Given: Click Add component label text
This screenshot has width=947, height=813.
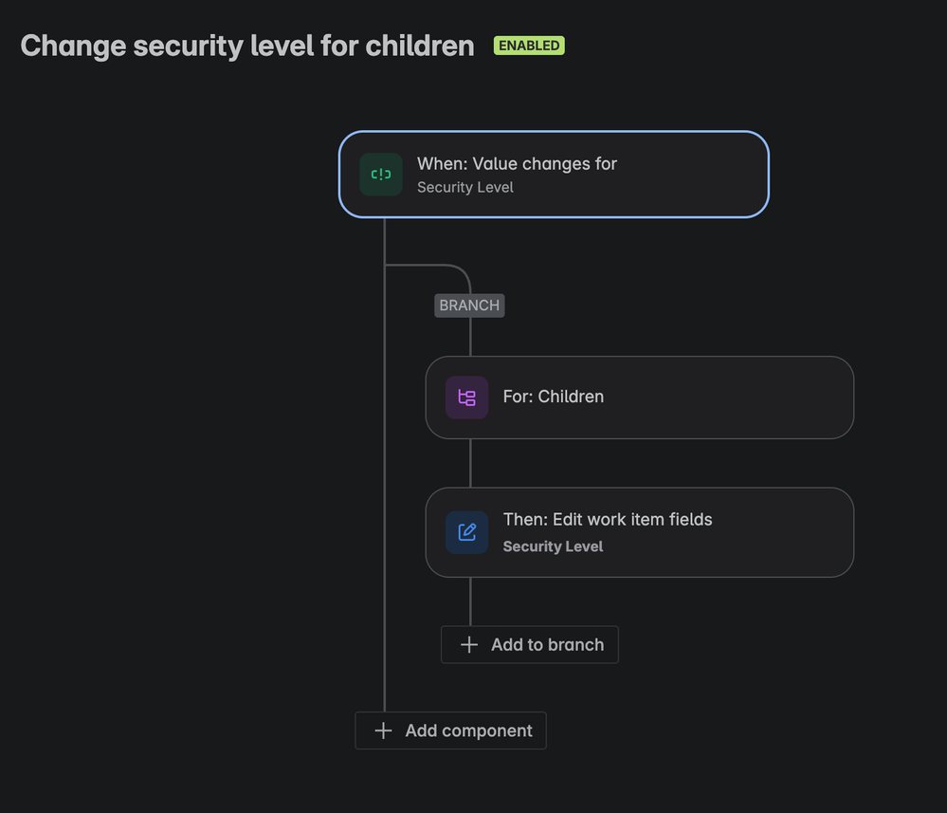Looking at the screenshot, I should 468,730.
